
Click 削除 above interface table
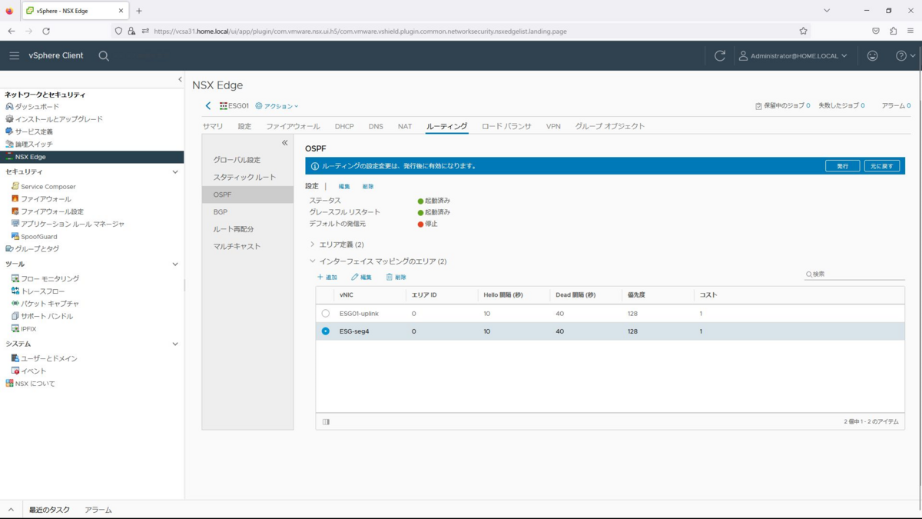(x=396, y=278)
